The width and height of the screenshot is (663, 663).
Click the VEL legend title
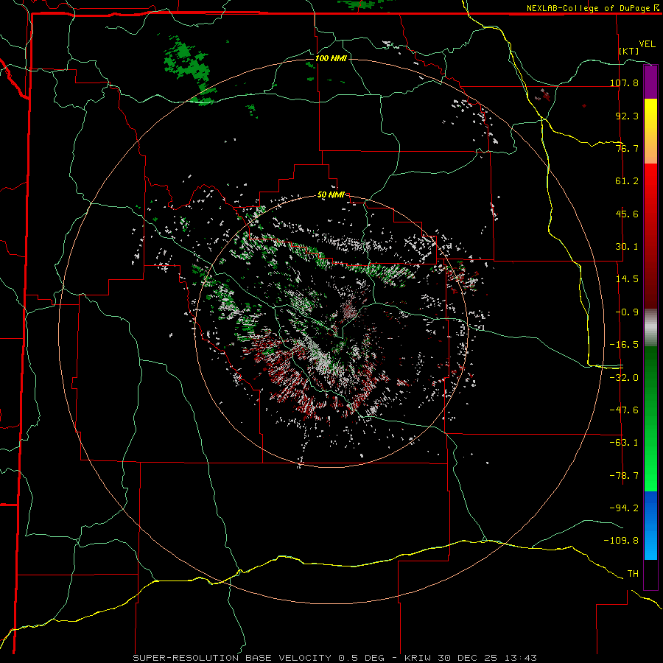click(x=647, y=44)
